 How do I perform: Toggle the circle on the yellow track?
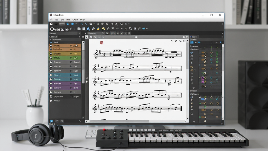click(x=51, y=53)
